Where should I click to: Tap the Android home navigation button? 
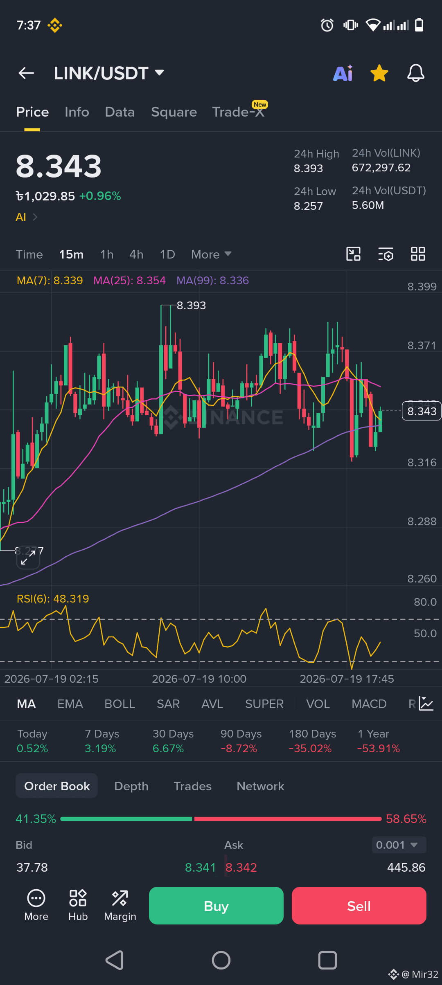tap(221, 960)
